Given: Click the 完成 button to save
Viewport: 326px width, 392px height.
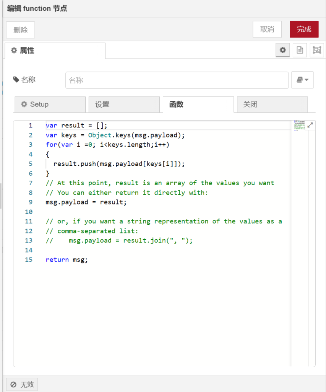Looking at the screenshot, I should [304, 29].
